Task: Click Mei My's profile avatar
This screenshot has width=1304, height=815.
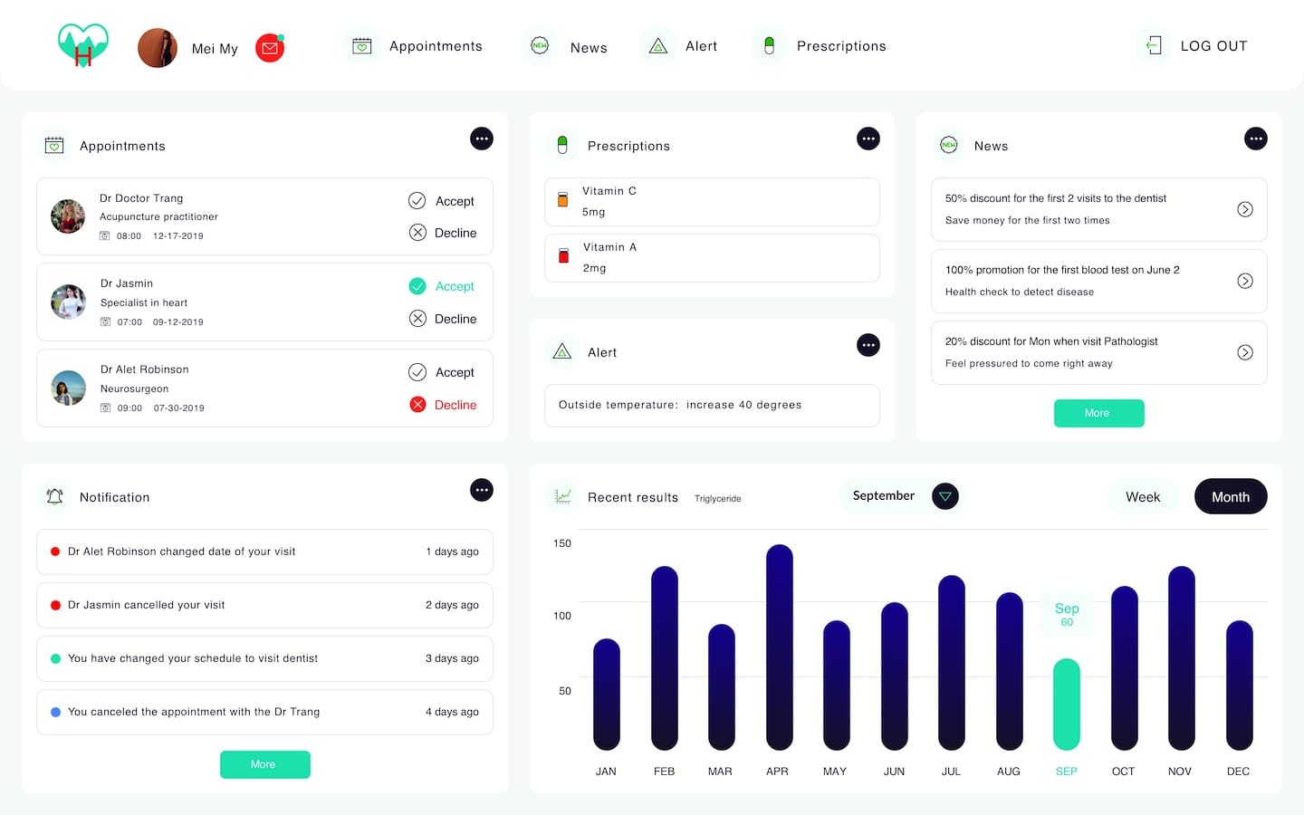Action: (158, 48)
